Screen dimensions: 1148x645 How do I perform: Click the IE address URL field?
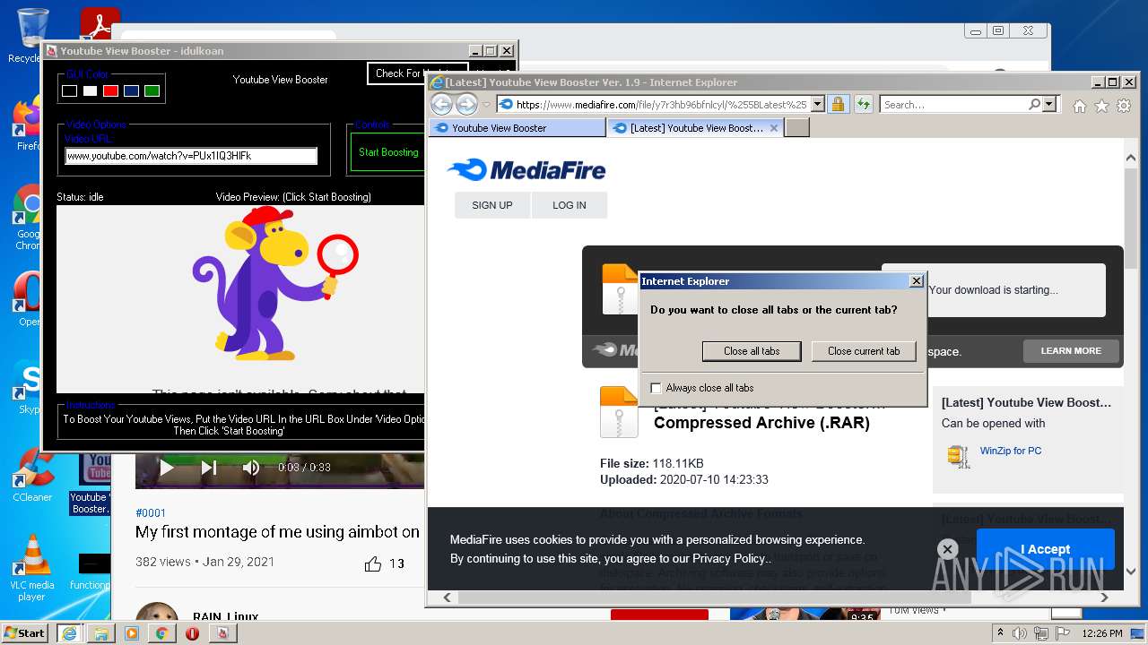(661, 105)
